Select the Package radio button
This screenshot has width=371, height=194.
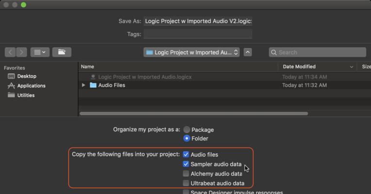point(186,129)
